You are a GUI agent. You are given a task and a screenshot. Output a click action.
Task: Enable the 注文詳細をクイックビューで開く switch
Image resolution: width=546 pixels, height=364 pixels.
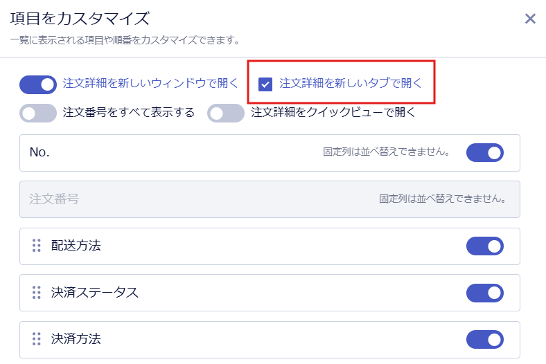[x=226, y=113]
